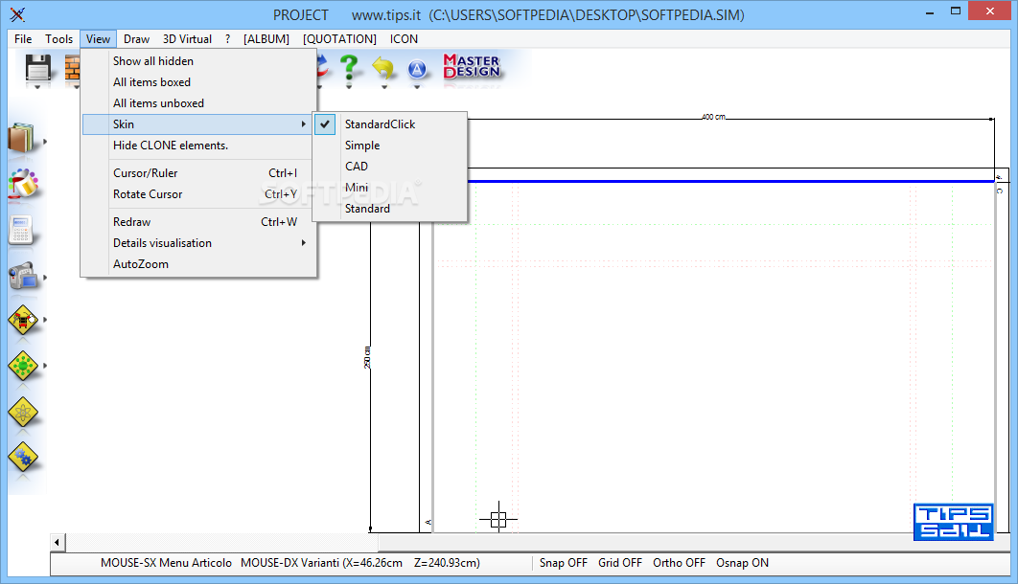Click the 400 cm dimension label
Viewport: 1018px width, 584px height.
(x=713, y=118)
